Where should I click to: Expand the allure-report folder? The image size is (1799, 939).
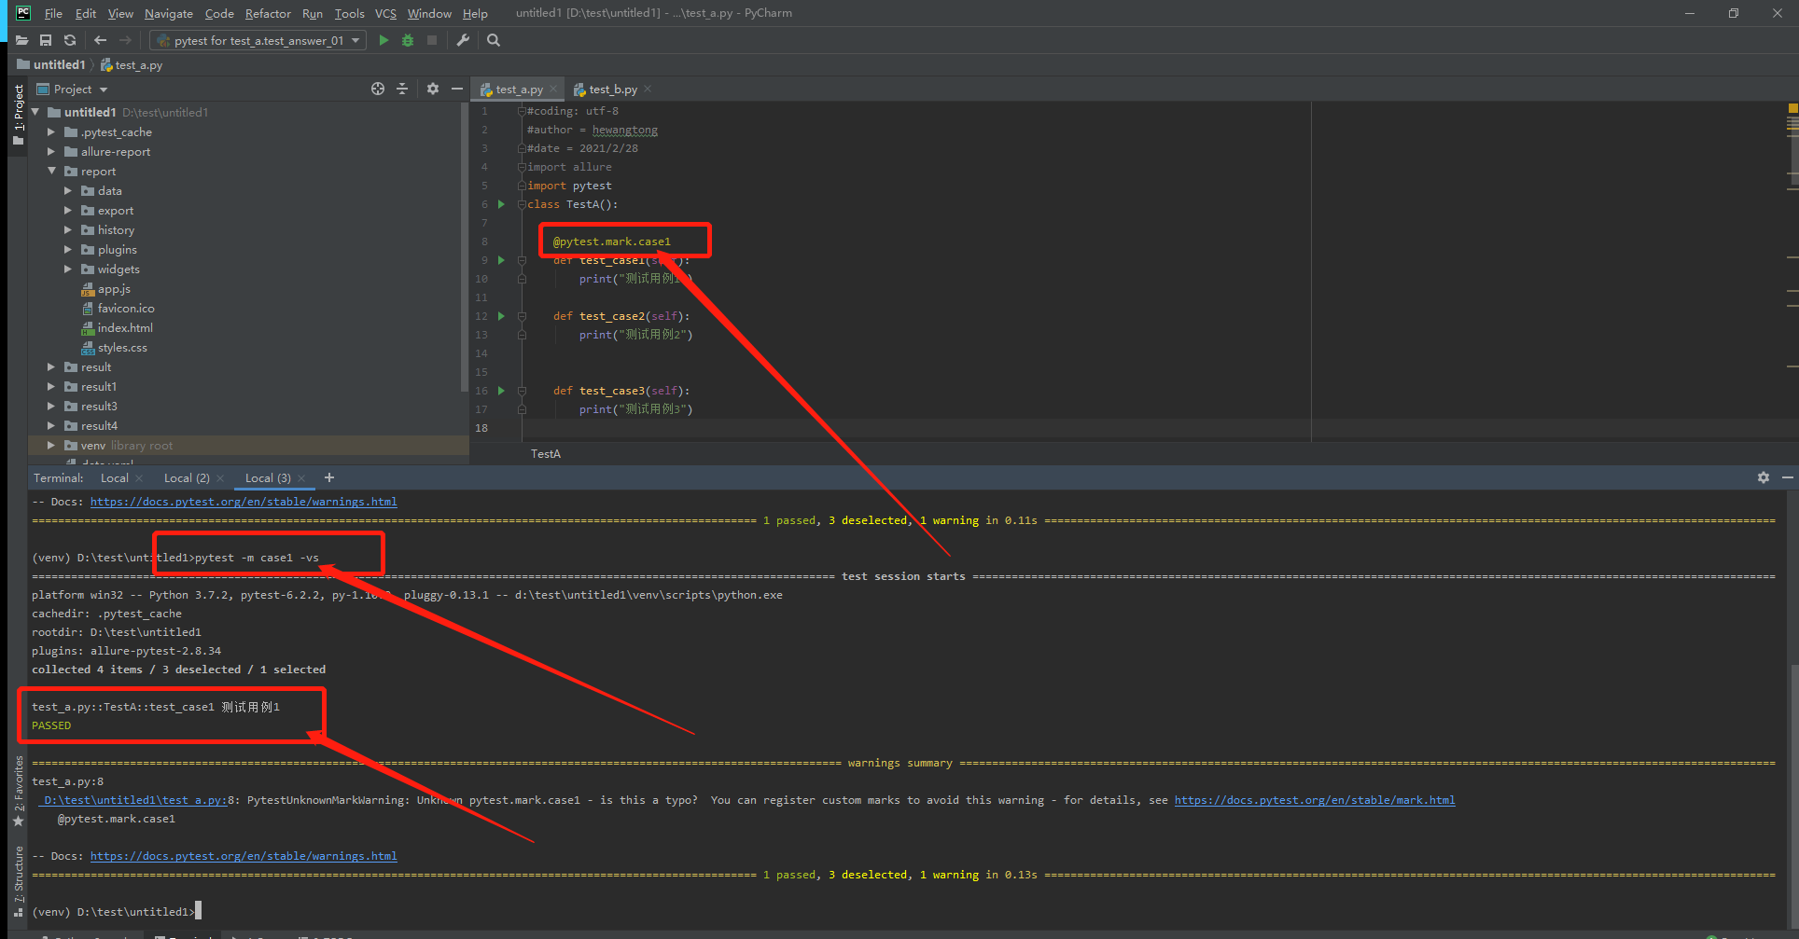[51, 152]
